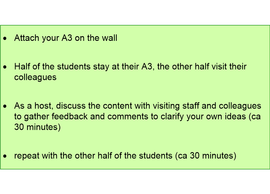Click the line starting with "30 minutes)"
Screen dimensions: 270x194
(37, 127)
